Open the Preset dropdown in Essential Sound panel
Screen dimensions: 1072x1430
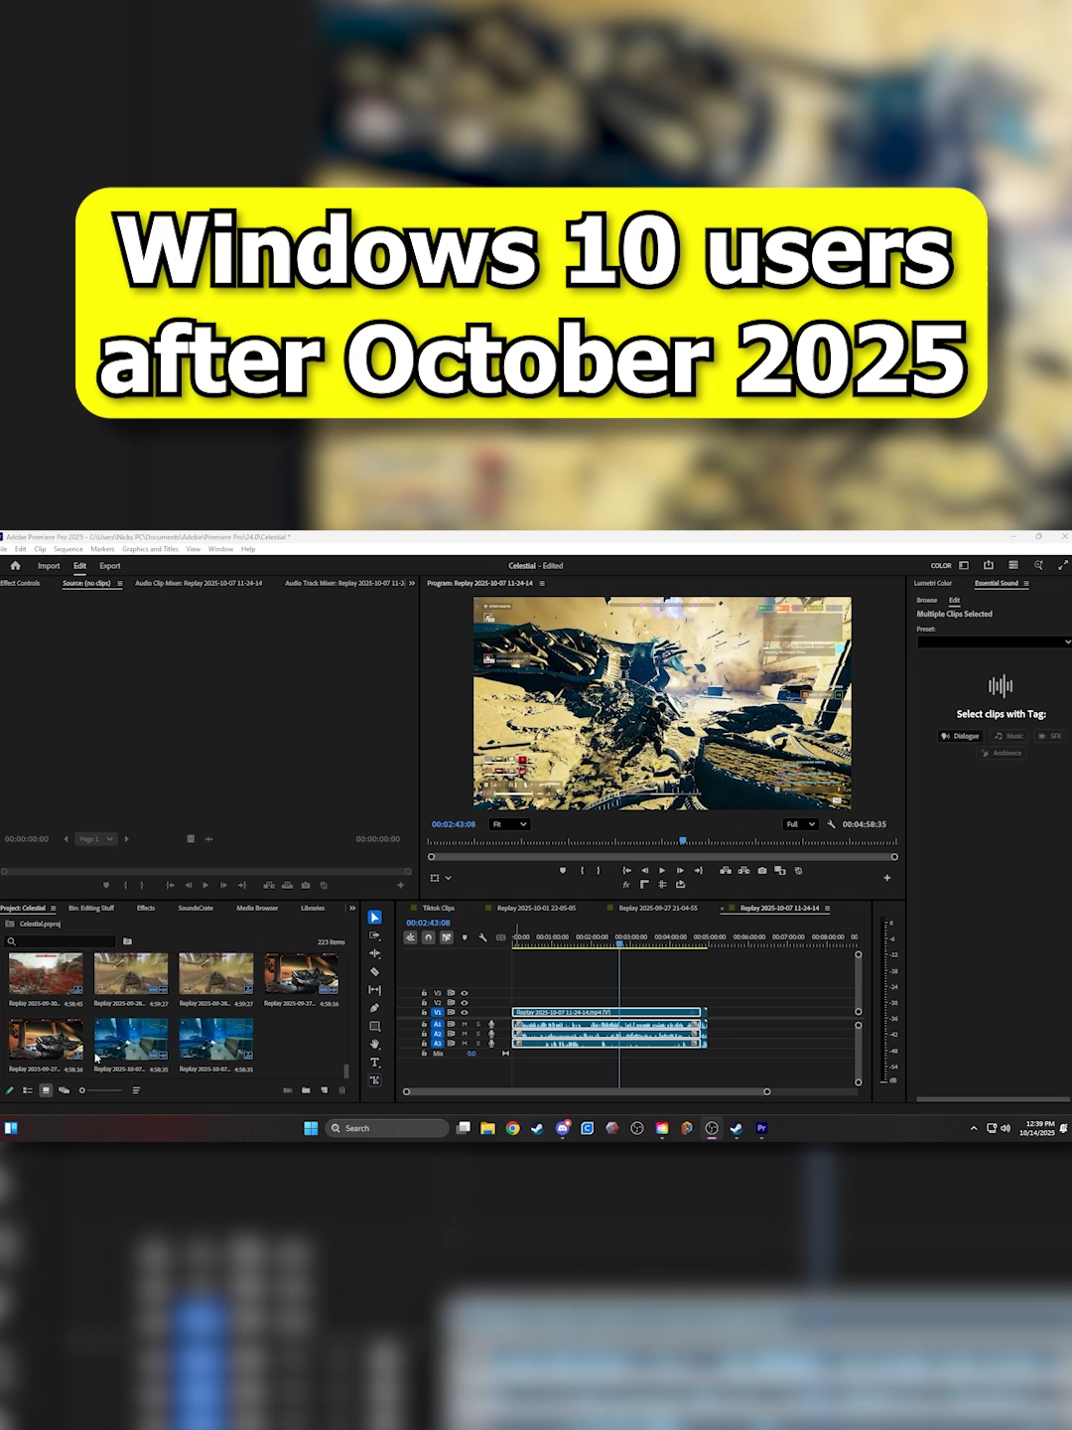993,642
